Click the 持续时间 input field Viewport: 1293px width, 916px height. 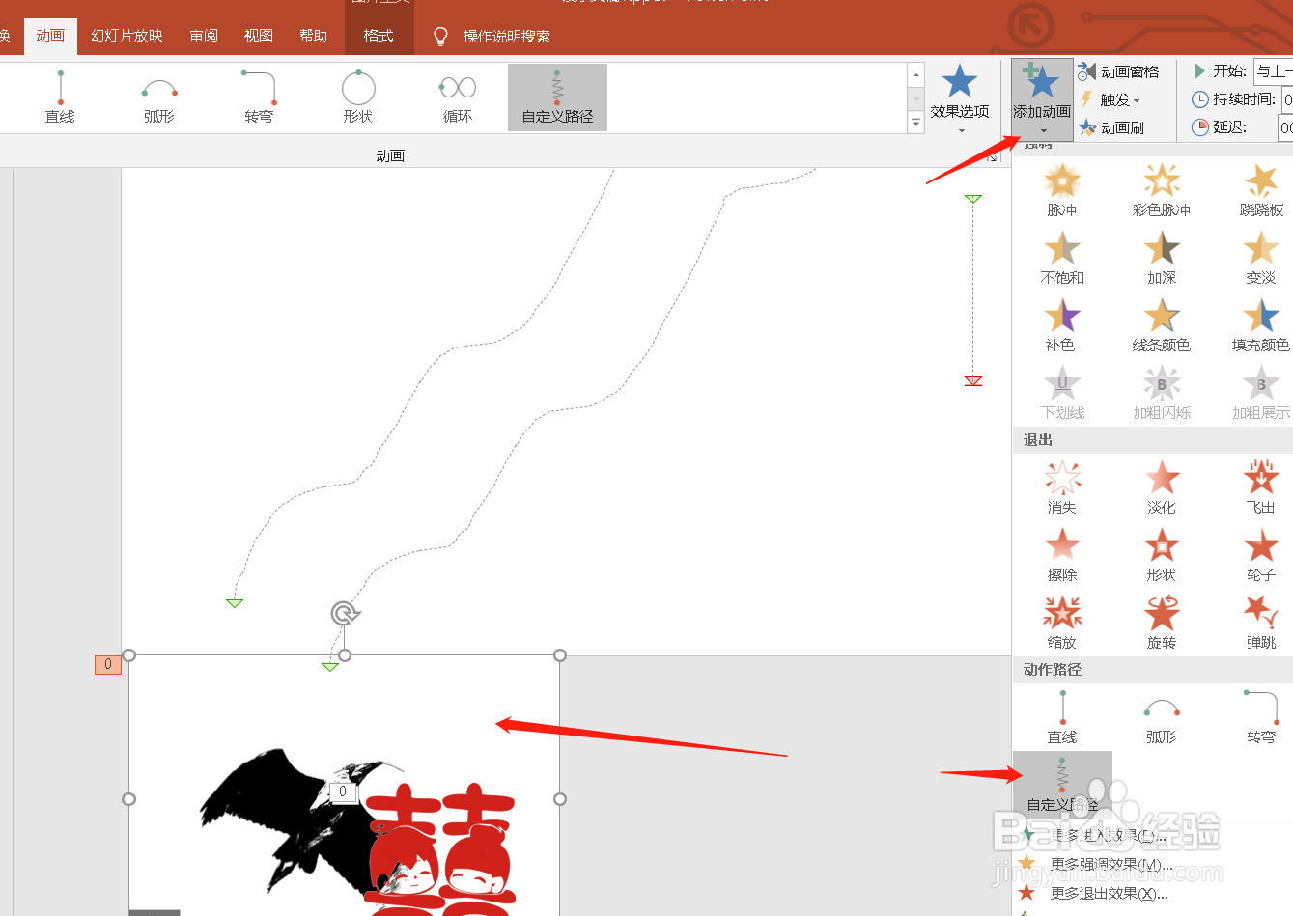1286,99
